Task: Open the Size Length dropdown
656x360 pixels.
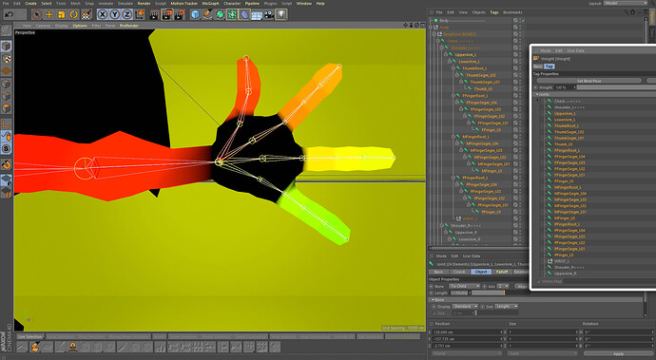Action: (x=506, y=307)
